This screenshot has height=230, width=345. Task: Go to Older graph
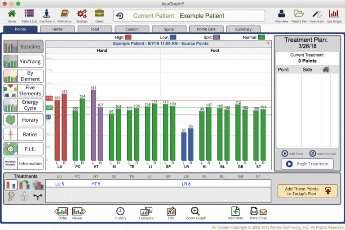(62, 212)
